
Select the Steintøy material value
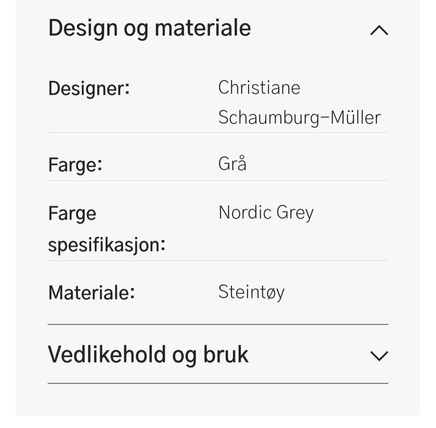(x=252, y=292)
